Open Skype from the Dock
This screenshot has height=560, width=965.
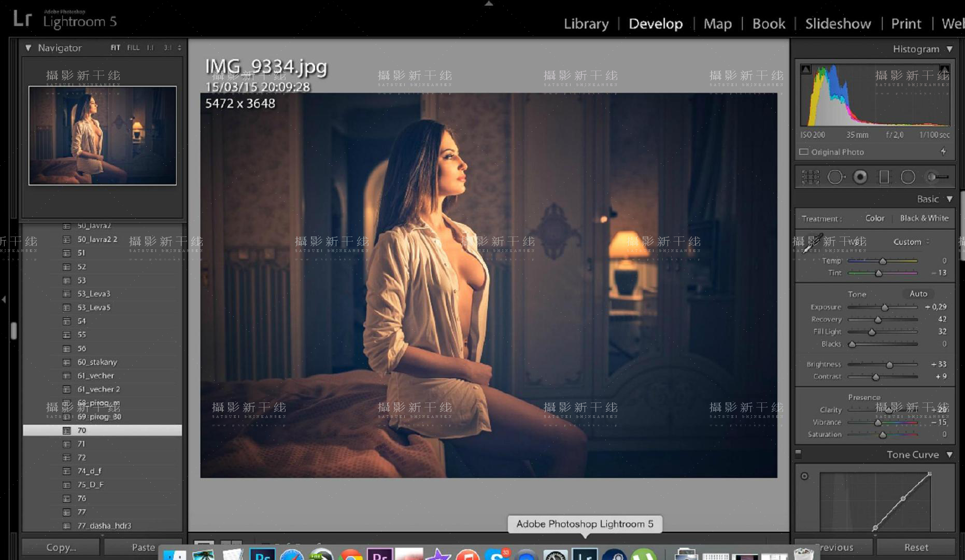[x=497, y=555]
